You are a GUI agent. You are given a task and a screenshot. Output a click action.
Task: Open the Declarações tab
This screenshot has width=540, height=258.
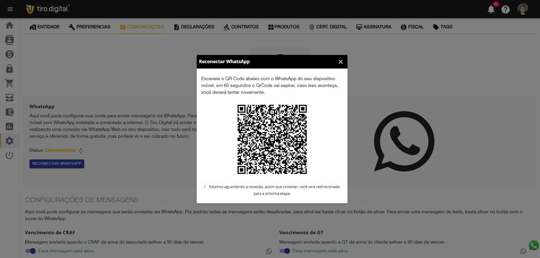pyautogui.click(x=194, y=27)
